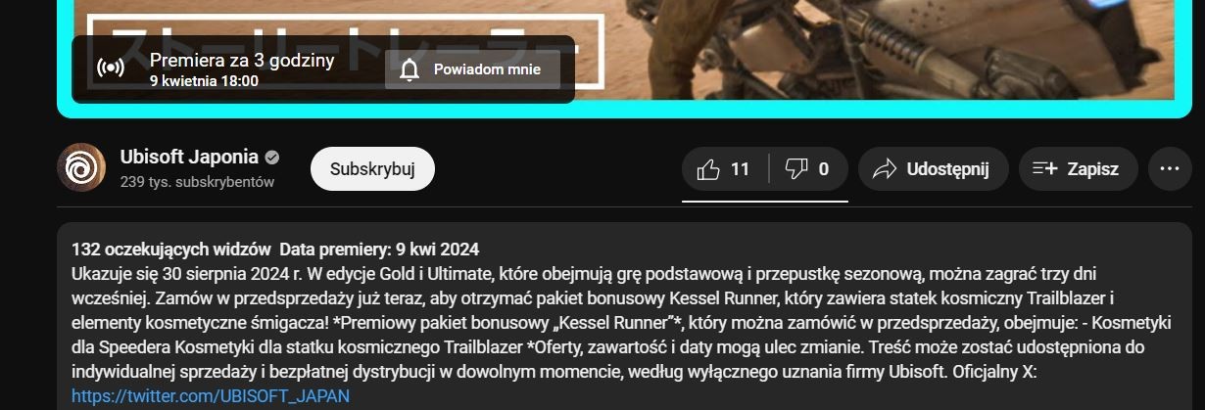The height and width of the screenshot is (410, 1205).
Task: Click the bell icon for notifications
Action: (x=410, y=69)
